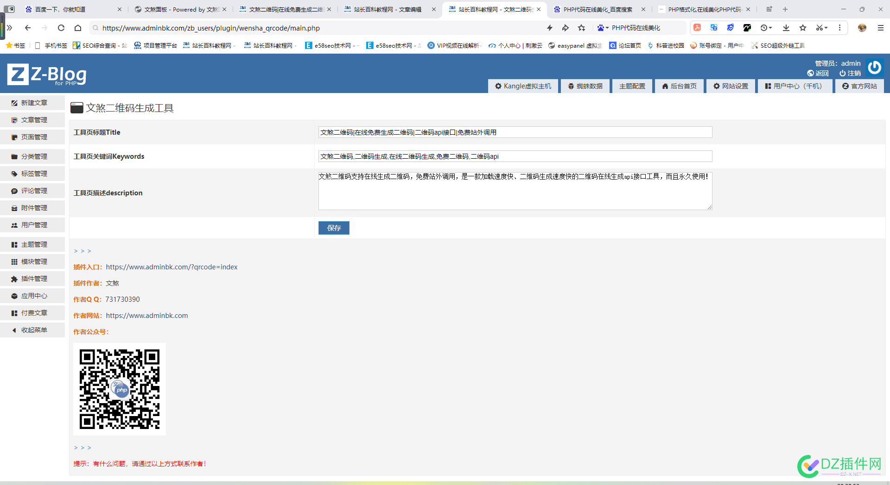This screenshot has height=485, width=890.
Task: Open 主题管理 in the sidebar
Action: point(32,244)
